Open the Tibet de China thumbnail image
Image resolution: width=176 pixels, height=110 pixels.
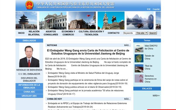[x=139, y=68]
